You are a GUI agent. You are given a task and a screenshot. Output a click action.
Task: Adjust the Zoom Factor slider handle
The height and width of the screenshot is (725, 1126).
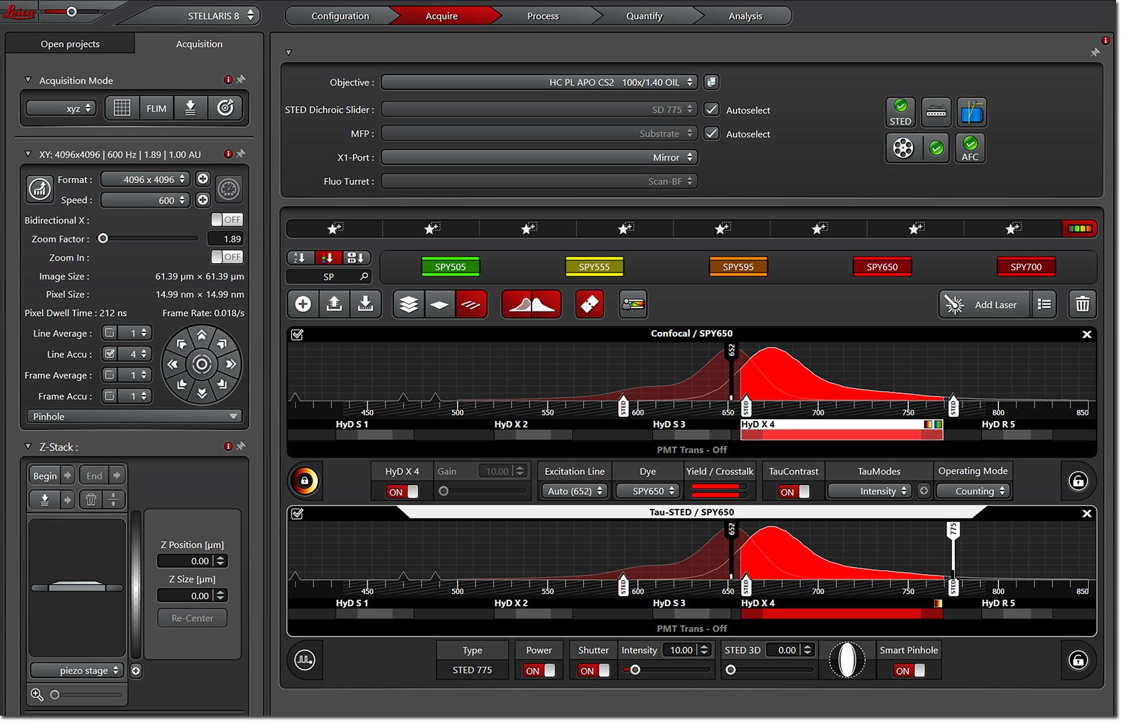pos(104,239)
